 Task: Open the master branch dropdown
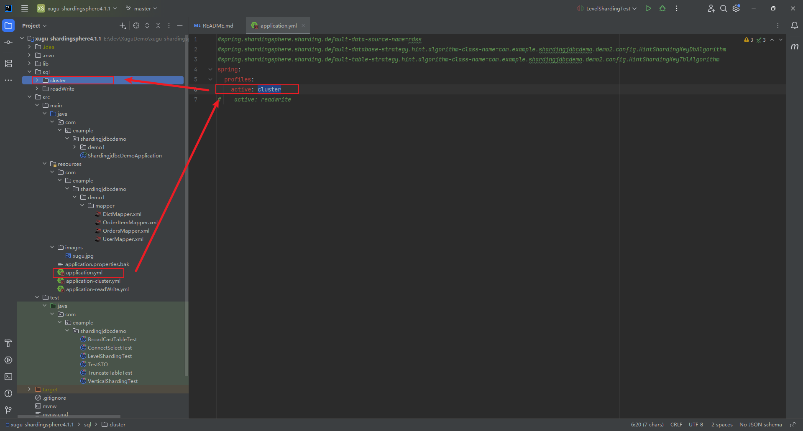142,8
